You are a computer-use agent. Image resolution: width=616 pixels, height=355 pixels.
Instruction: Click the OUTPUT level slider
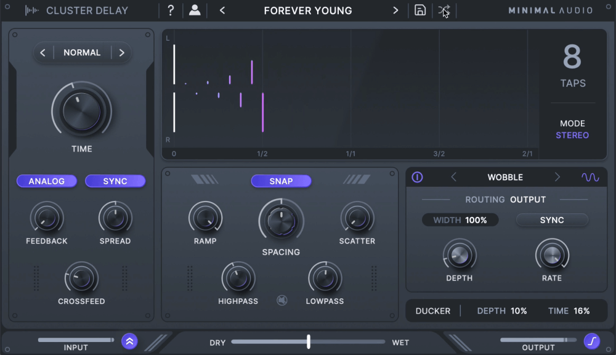(x=538, y=340)
